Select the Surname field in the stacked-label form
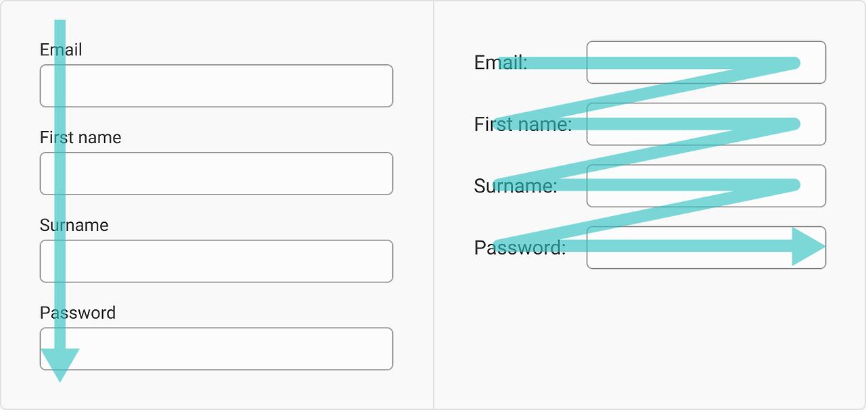 [216, 261]
